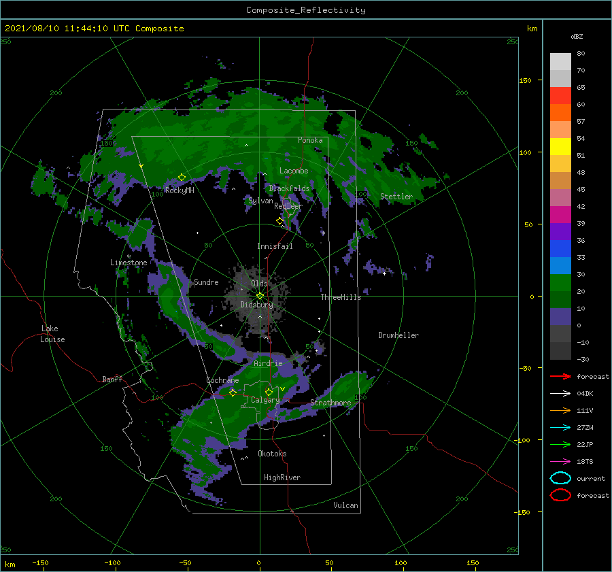This screenshot has width=612, height=572.
Task: Click the 51 dBZ yellow color swatch
Action: (x=560, y=146)
